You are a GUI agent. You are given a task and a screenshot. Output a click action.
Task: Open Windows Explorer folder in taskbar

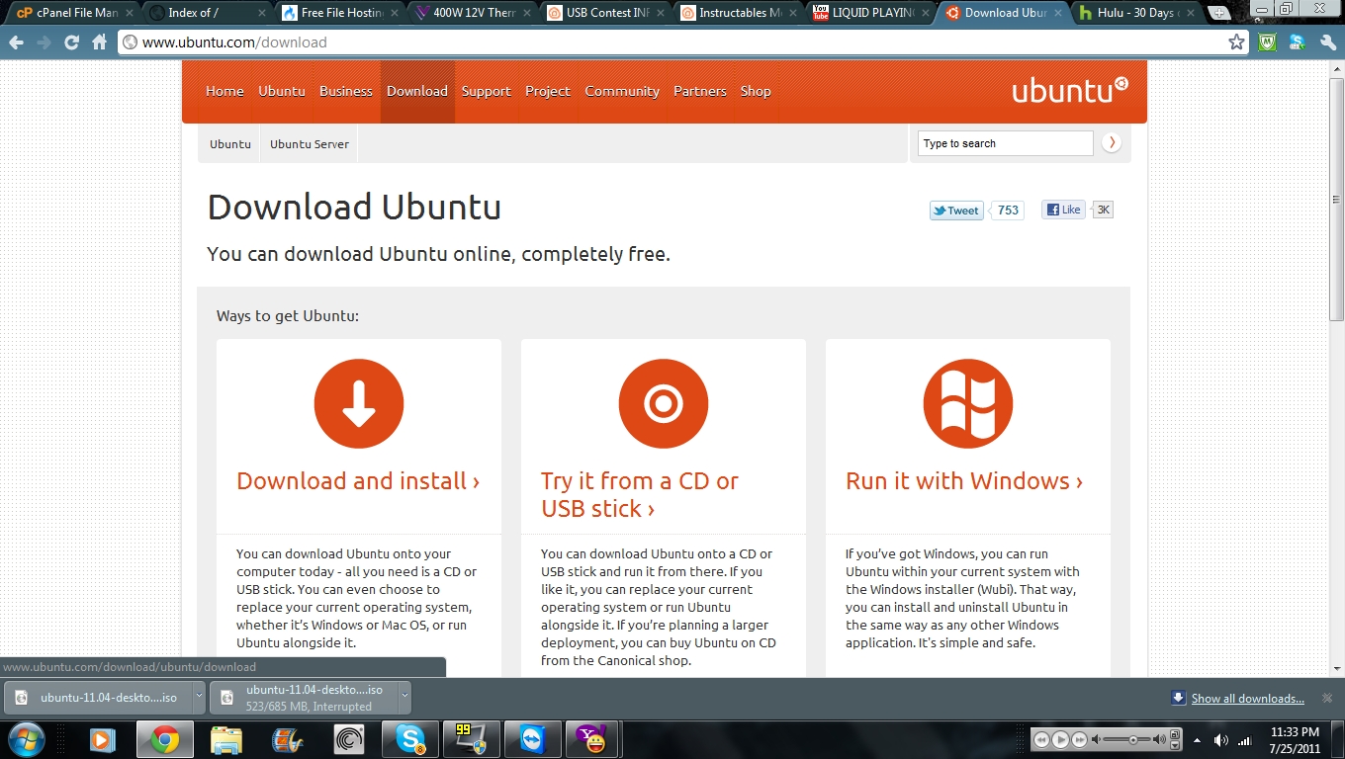(225, 739)
